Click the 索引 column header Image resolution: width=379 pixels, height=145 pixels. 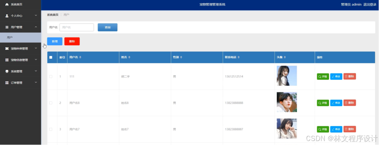click(x=62, y=57)
